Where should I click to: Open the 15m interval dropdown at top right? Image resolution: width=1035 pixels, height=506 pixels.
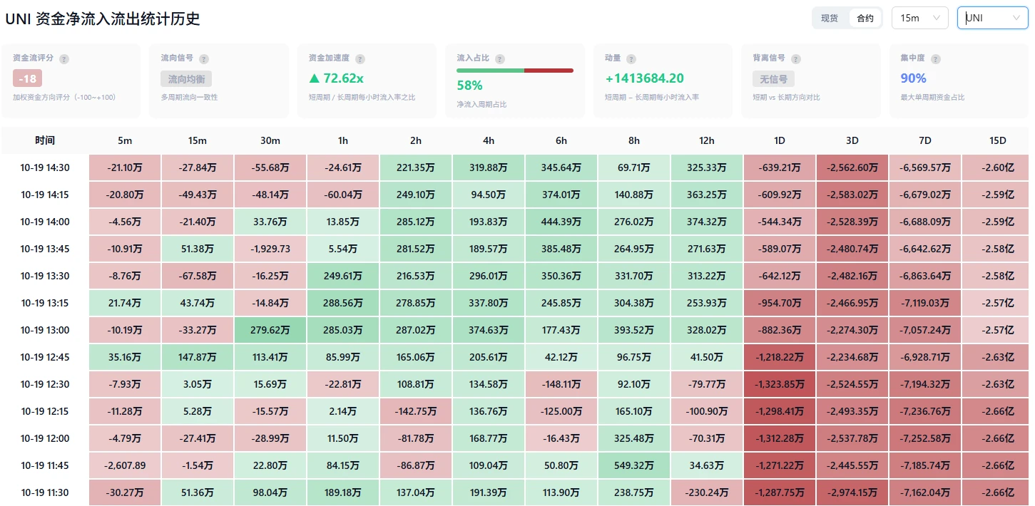pos(920,19)
